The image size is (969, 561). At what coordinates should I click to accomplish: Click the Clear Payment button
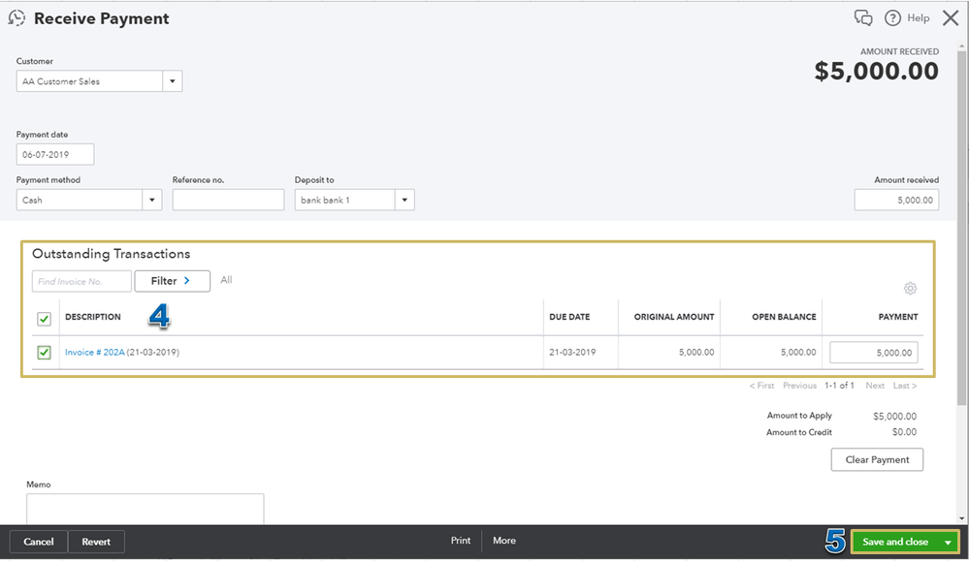[x=877, y=460]
